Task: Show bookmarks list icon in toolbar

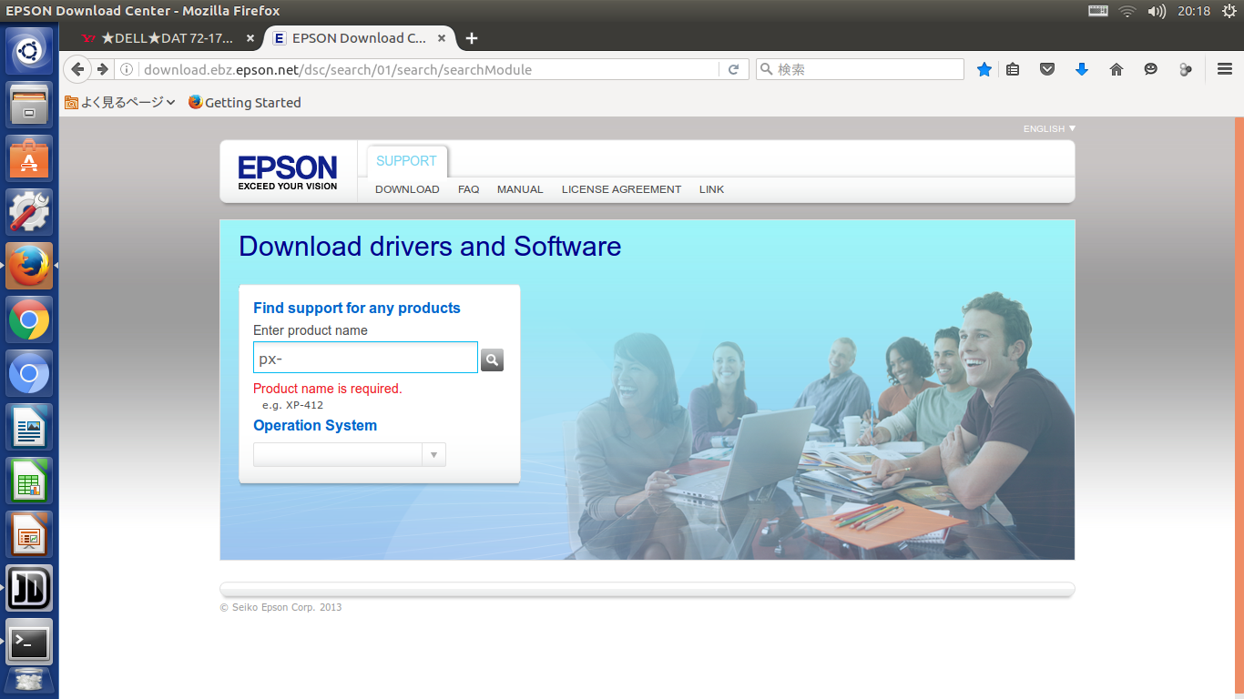Action: point(1013,69)
